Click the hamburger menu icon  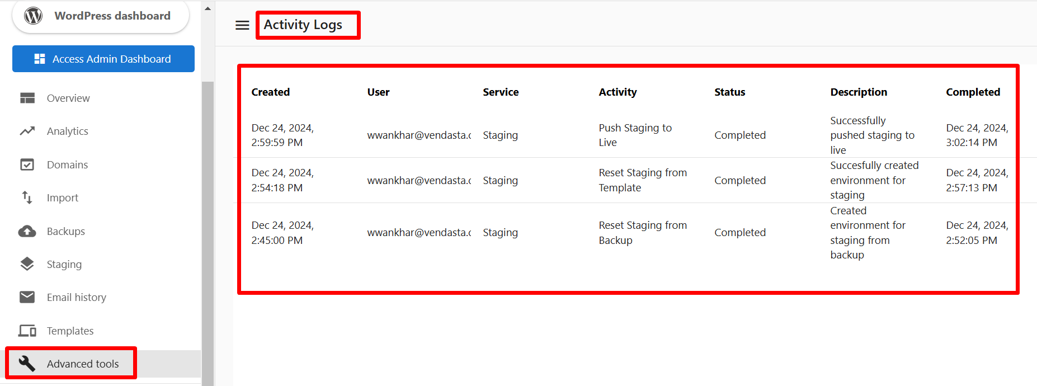coord(242,25)
